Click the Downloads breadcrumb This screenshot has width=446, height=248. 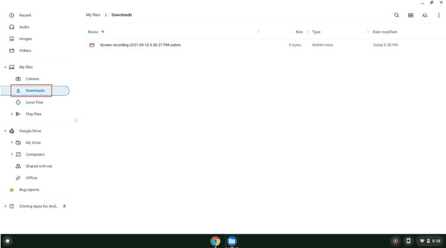122,15
